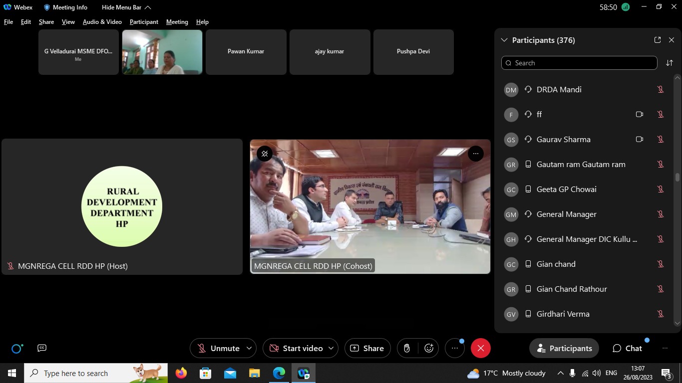The image size is (682, 383).
Task: Expand audio options arrow beside Unmute
Action: [250, 348]
